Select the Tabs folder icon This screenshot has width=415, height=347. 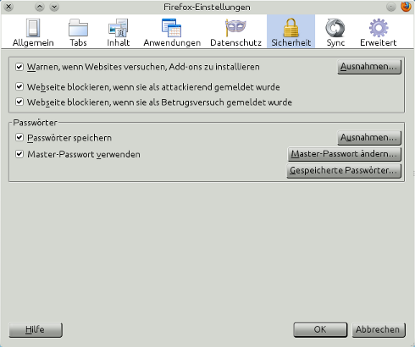coord(78,28)
